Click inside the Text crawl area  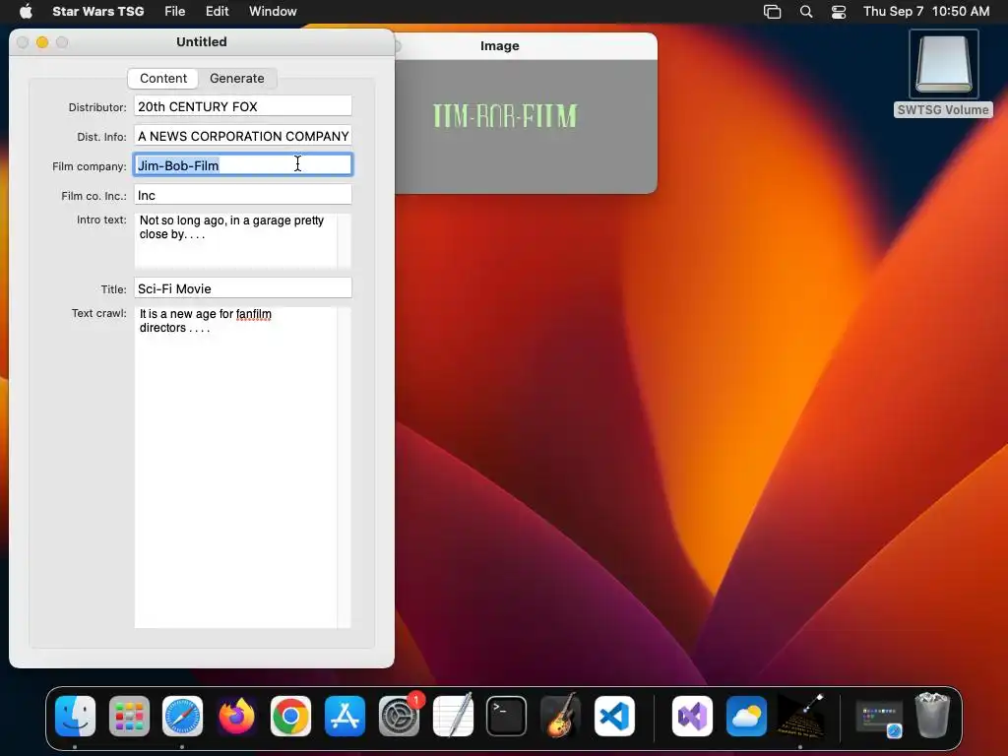pyautogui.click(x=235, y=468)
